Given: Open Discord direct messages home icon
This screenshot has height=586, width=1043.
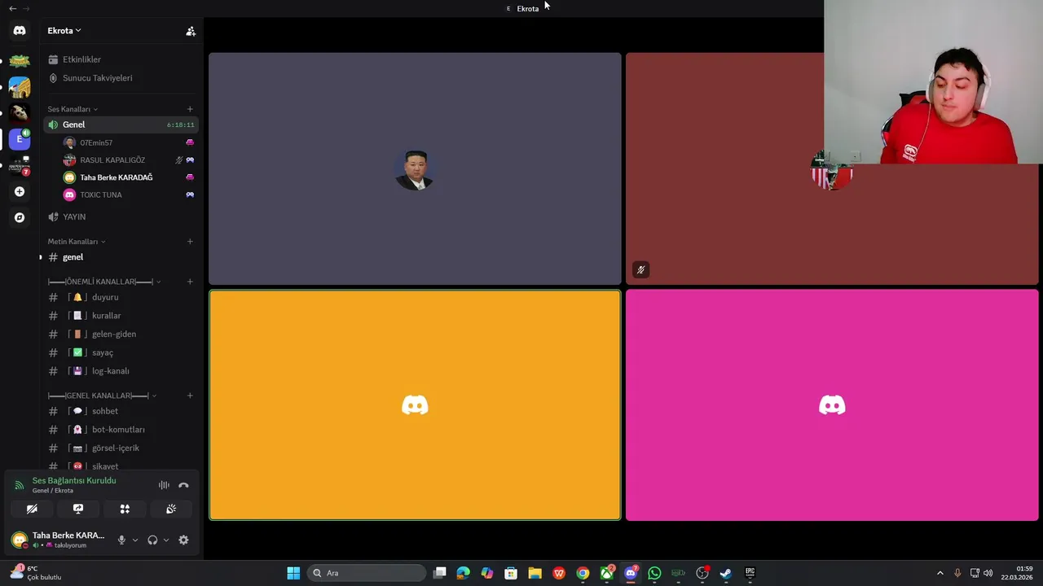Looking at the screenshot, I should 20,31.
